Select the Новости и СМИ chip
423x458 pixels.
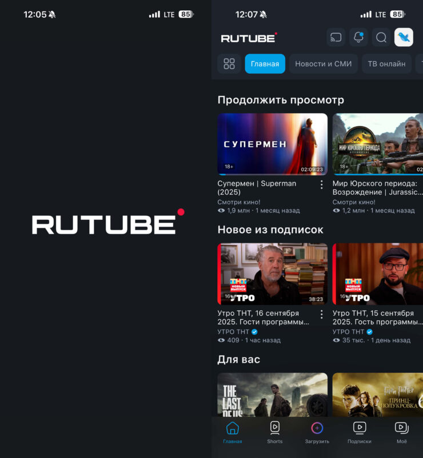click(324, 64)
